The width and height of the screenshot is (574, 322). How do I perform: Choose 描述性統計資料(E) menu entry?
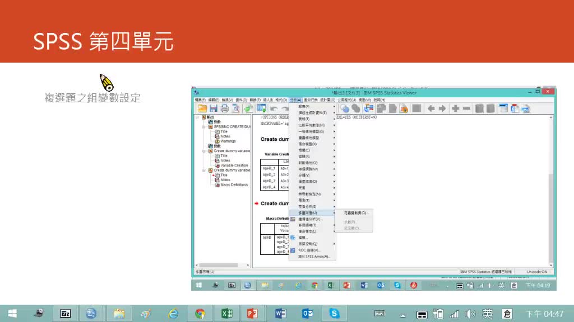click(312, 113)
